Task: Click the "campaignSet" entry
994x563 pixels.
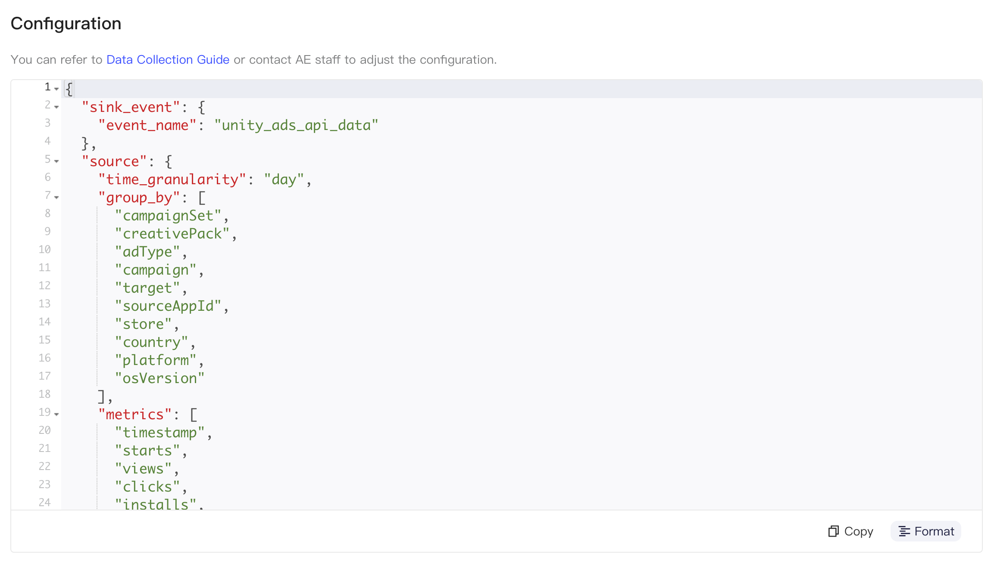Action: point(168,216)
